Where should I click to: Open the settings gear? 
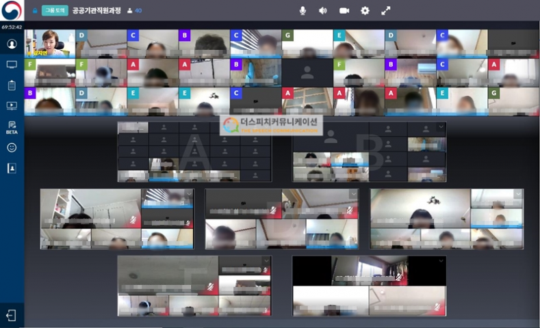pyautogui.click(x=365, y=11)
